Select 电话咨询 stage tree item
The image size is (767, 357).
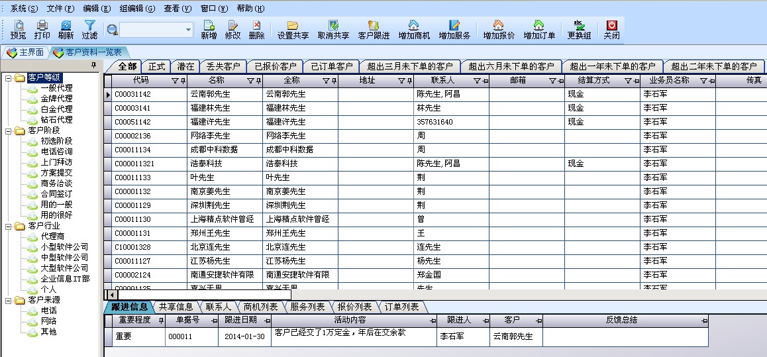click(57, 152)
